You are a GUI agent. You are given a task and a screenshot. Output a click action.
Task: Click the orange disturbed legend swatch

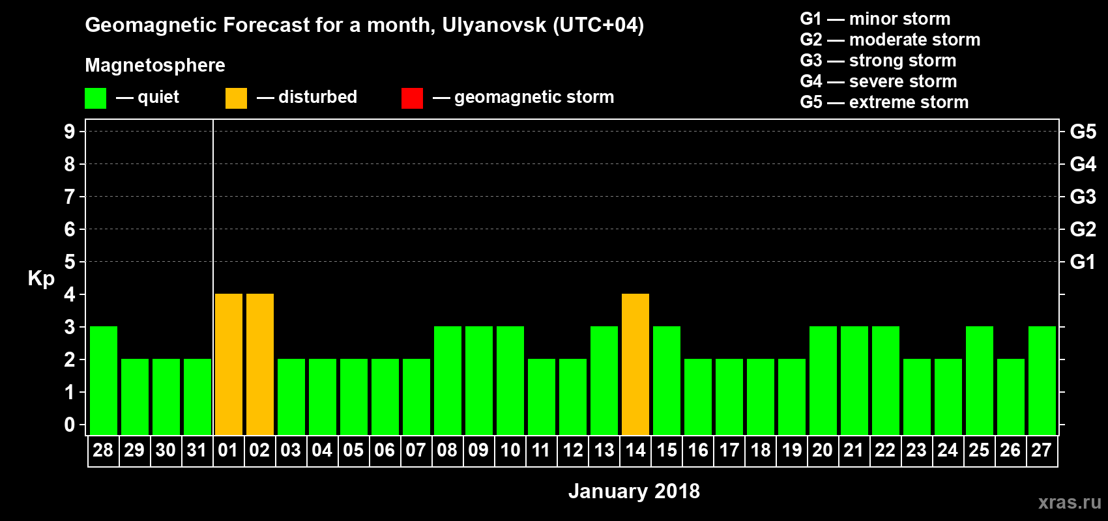[236, 98]
